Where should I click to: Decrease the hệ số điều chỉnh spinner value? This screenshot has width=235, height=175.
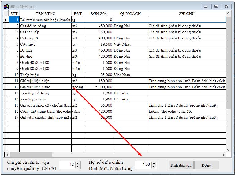coord(154,167)
